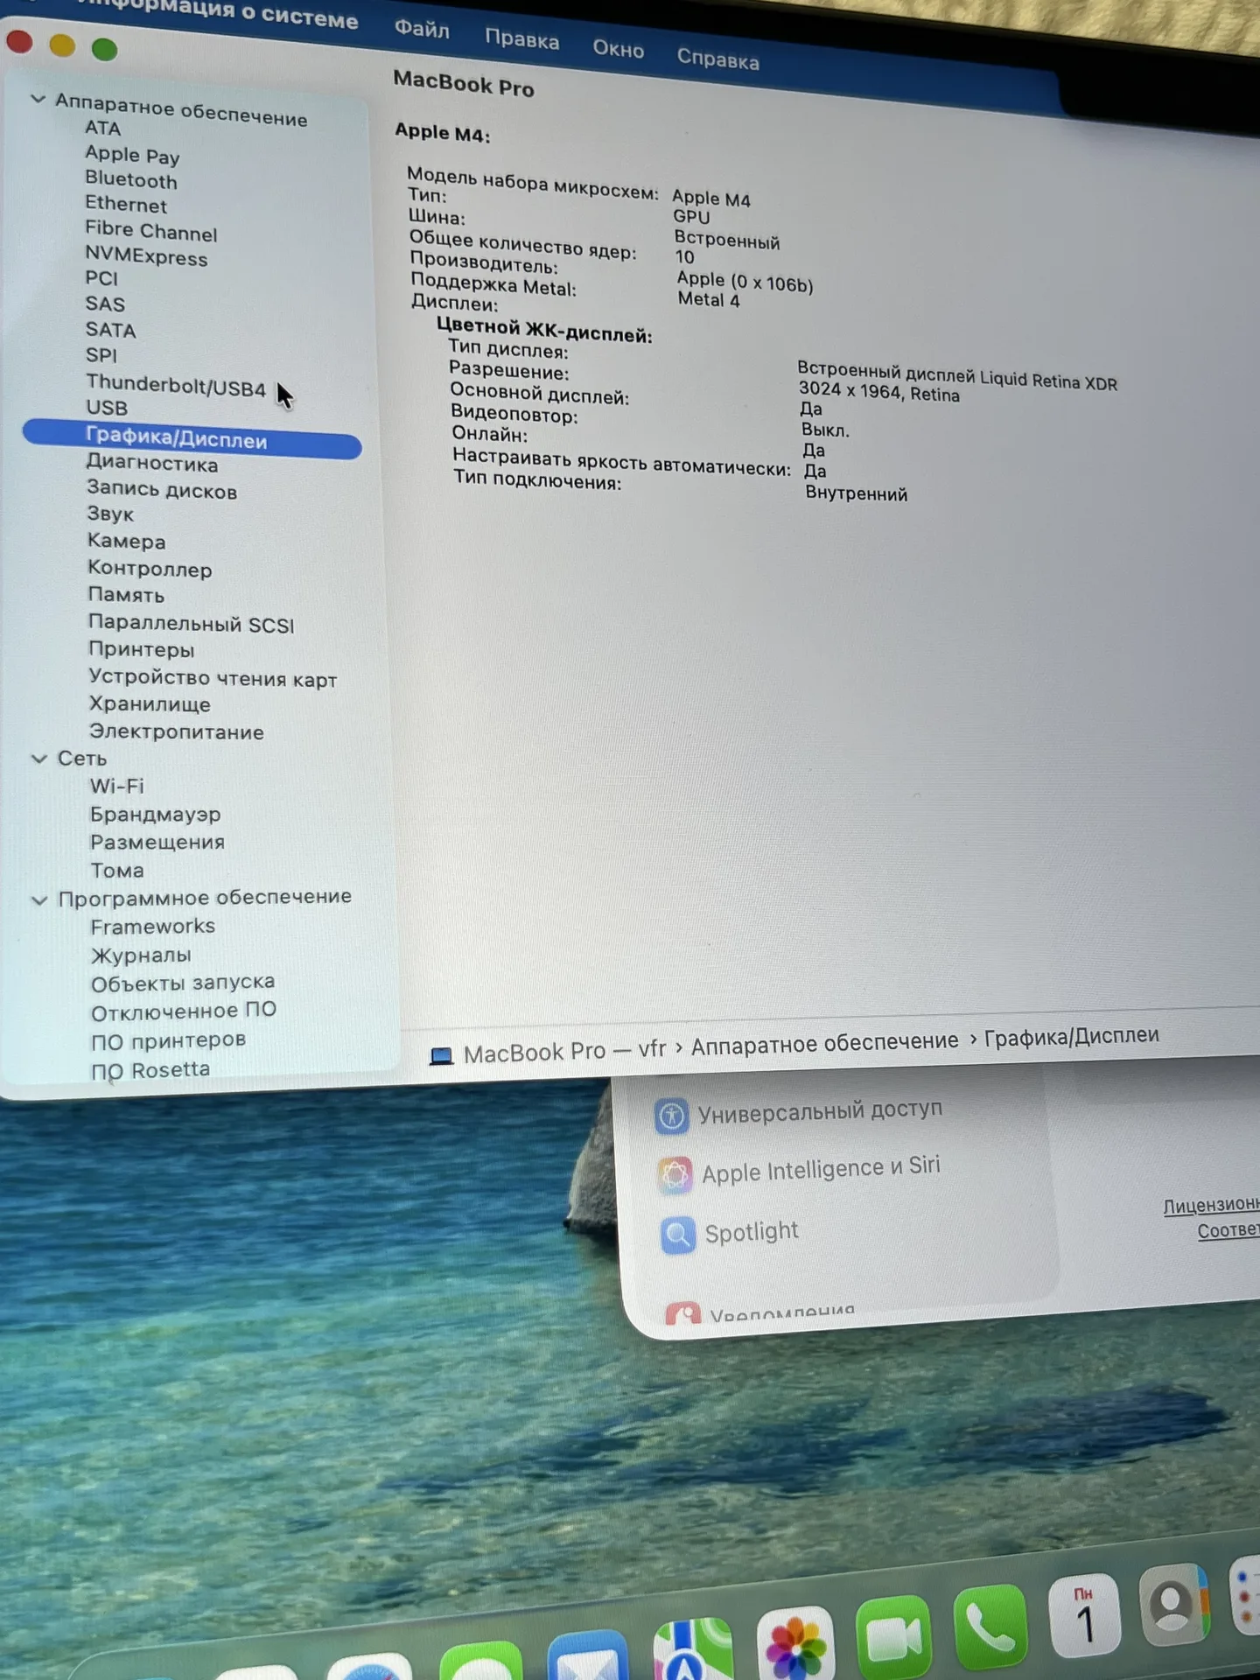Open the Photos app in the Dock

[x=795, y=1646]
